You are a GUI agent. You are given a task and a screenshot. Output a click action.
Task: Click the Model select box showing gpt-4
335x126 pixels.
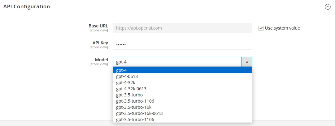pyautogui.click(x=177, y=62)
